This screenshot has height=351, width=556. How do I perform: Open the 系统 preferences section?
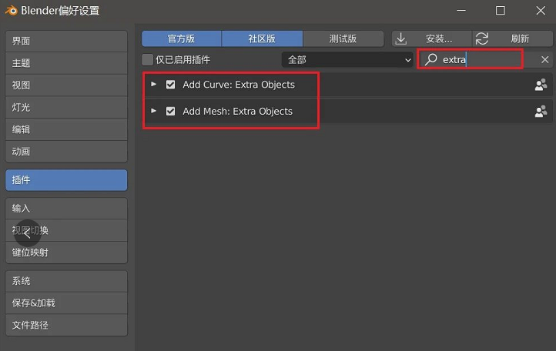click(66, 281)
